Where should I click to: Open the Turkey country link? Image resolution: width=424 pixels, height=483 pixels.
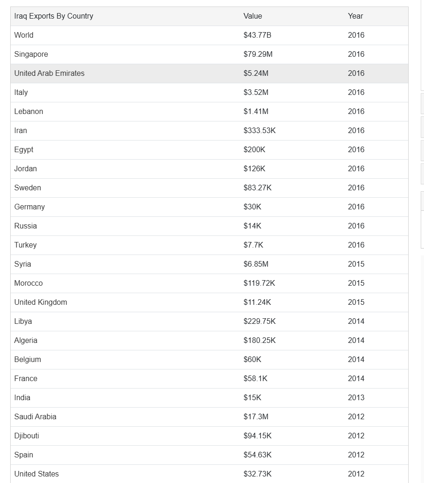[25, 245]
